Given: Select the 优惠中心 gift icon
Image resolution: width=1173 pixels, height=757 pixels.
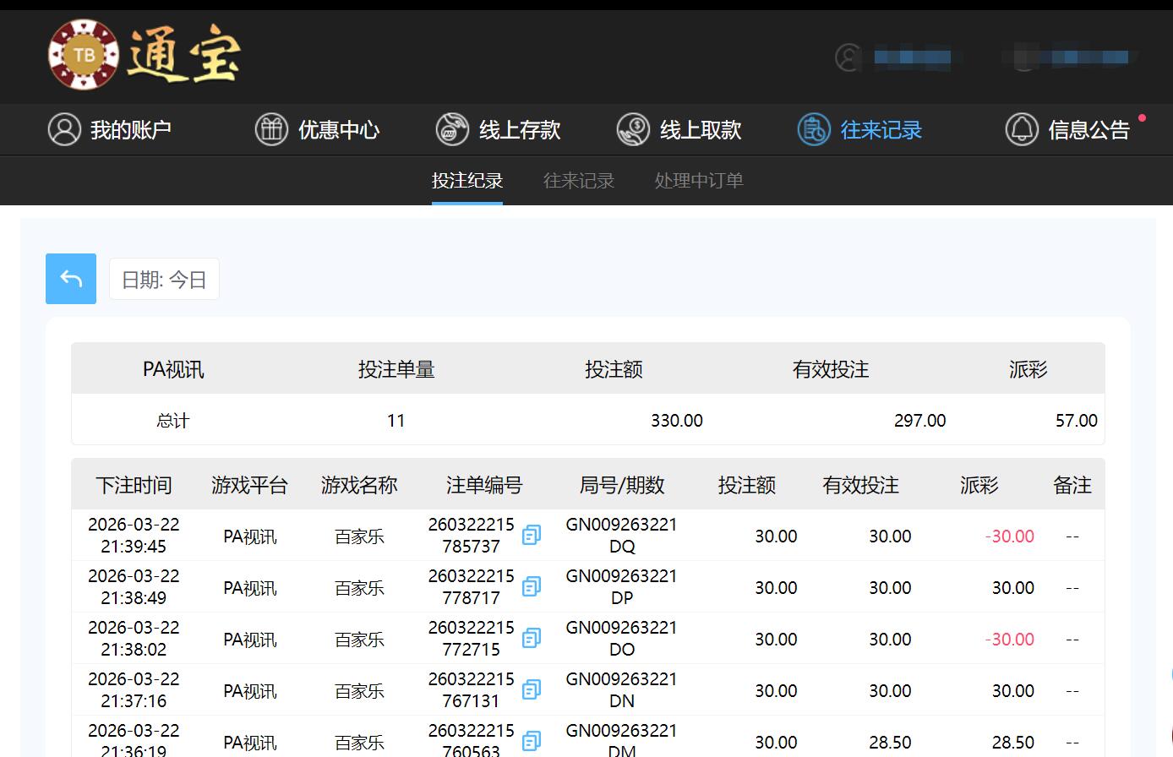Looking at the screenshot, I should click(x=271, y=129).
